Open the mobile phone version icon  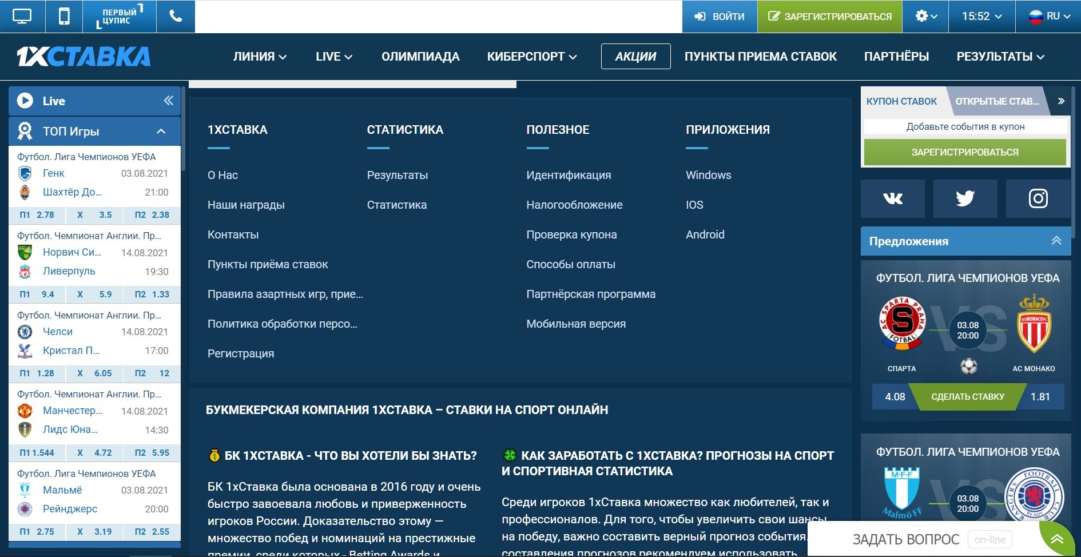click(64, 16)
